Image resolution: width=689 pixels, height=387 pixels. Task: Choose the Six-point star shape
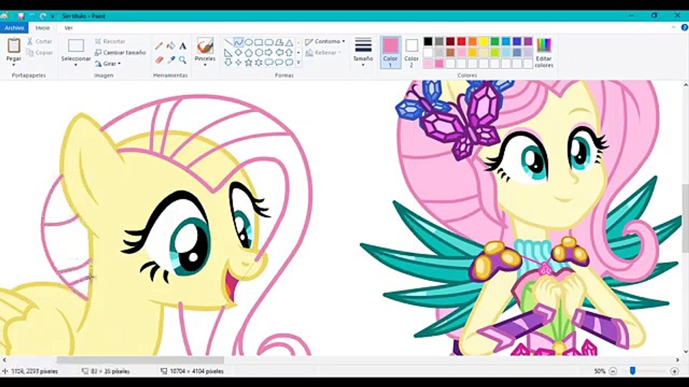(258, 62)
